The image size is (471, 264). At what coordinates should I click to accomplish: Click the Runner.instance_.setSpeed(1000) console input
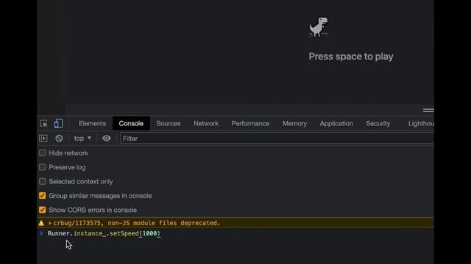point(104,233)
